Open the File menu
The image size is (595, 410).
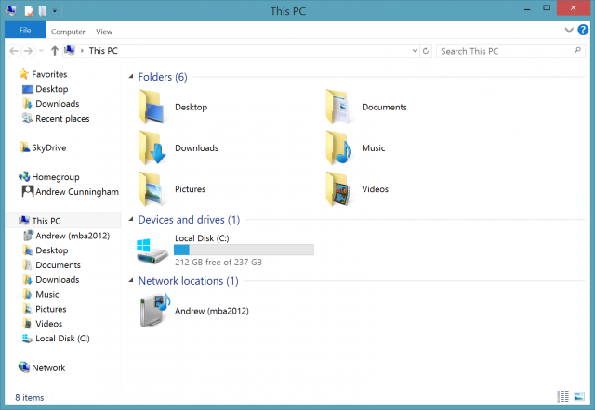25,31
